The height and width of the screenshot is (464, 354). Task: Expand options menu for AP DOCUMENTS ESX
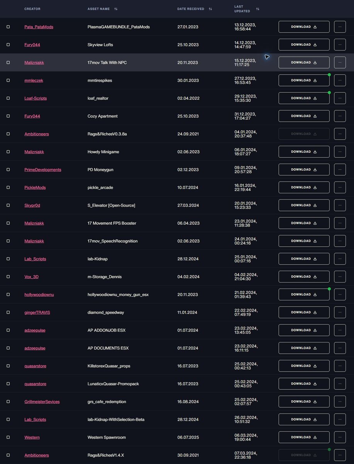click(340, 348)
